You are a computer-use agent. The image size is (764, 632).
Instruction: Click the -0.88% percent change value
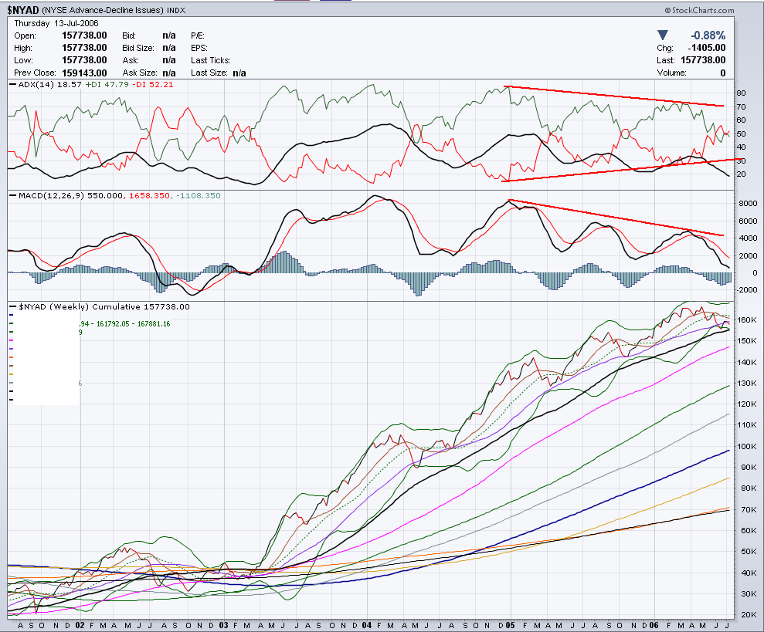[x=707, y=35]
